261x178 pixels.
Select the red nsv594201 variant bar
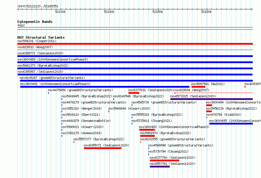[x=135, y=44]
